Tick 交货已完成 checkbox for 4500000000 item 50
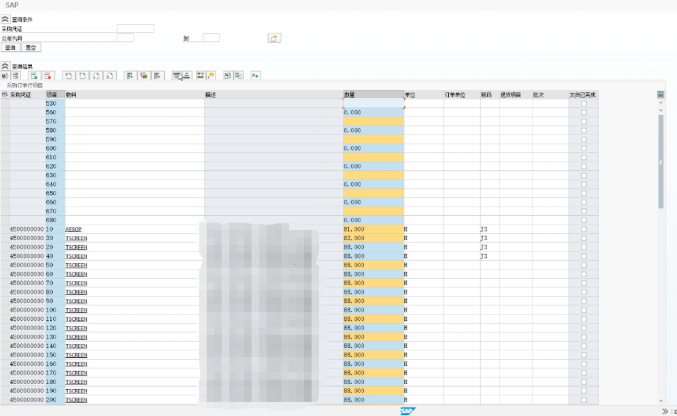677x416 pixels. (584, 265)
